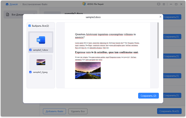The width and height of the screenshot is (186, 118).
Task: Click the second Сохранить(1) button in list
Action: coord(172,37)
